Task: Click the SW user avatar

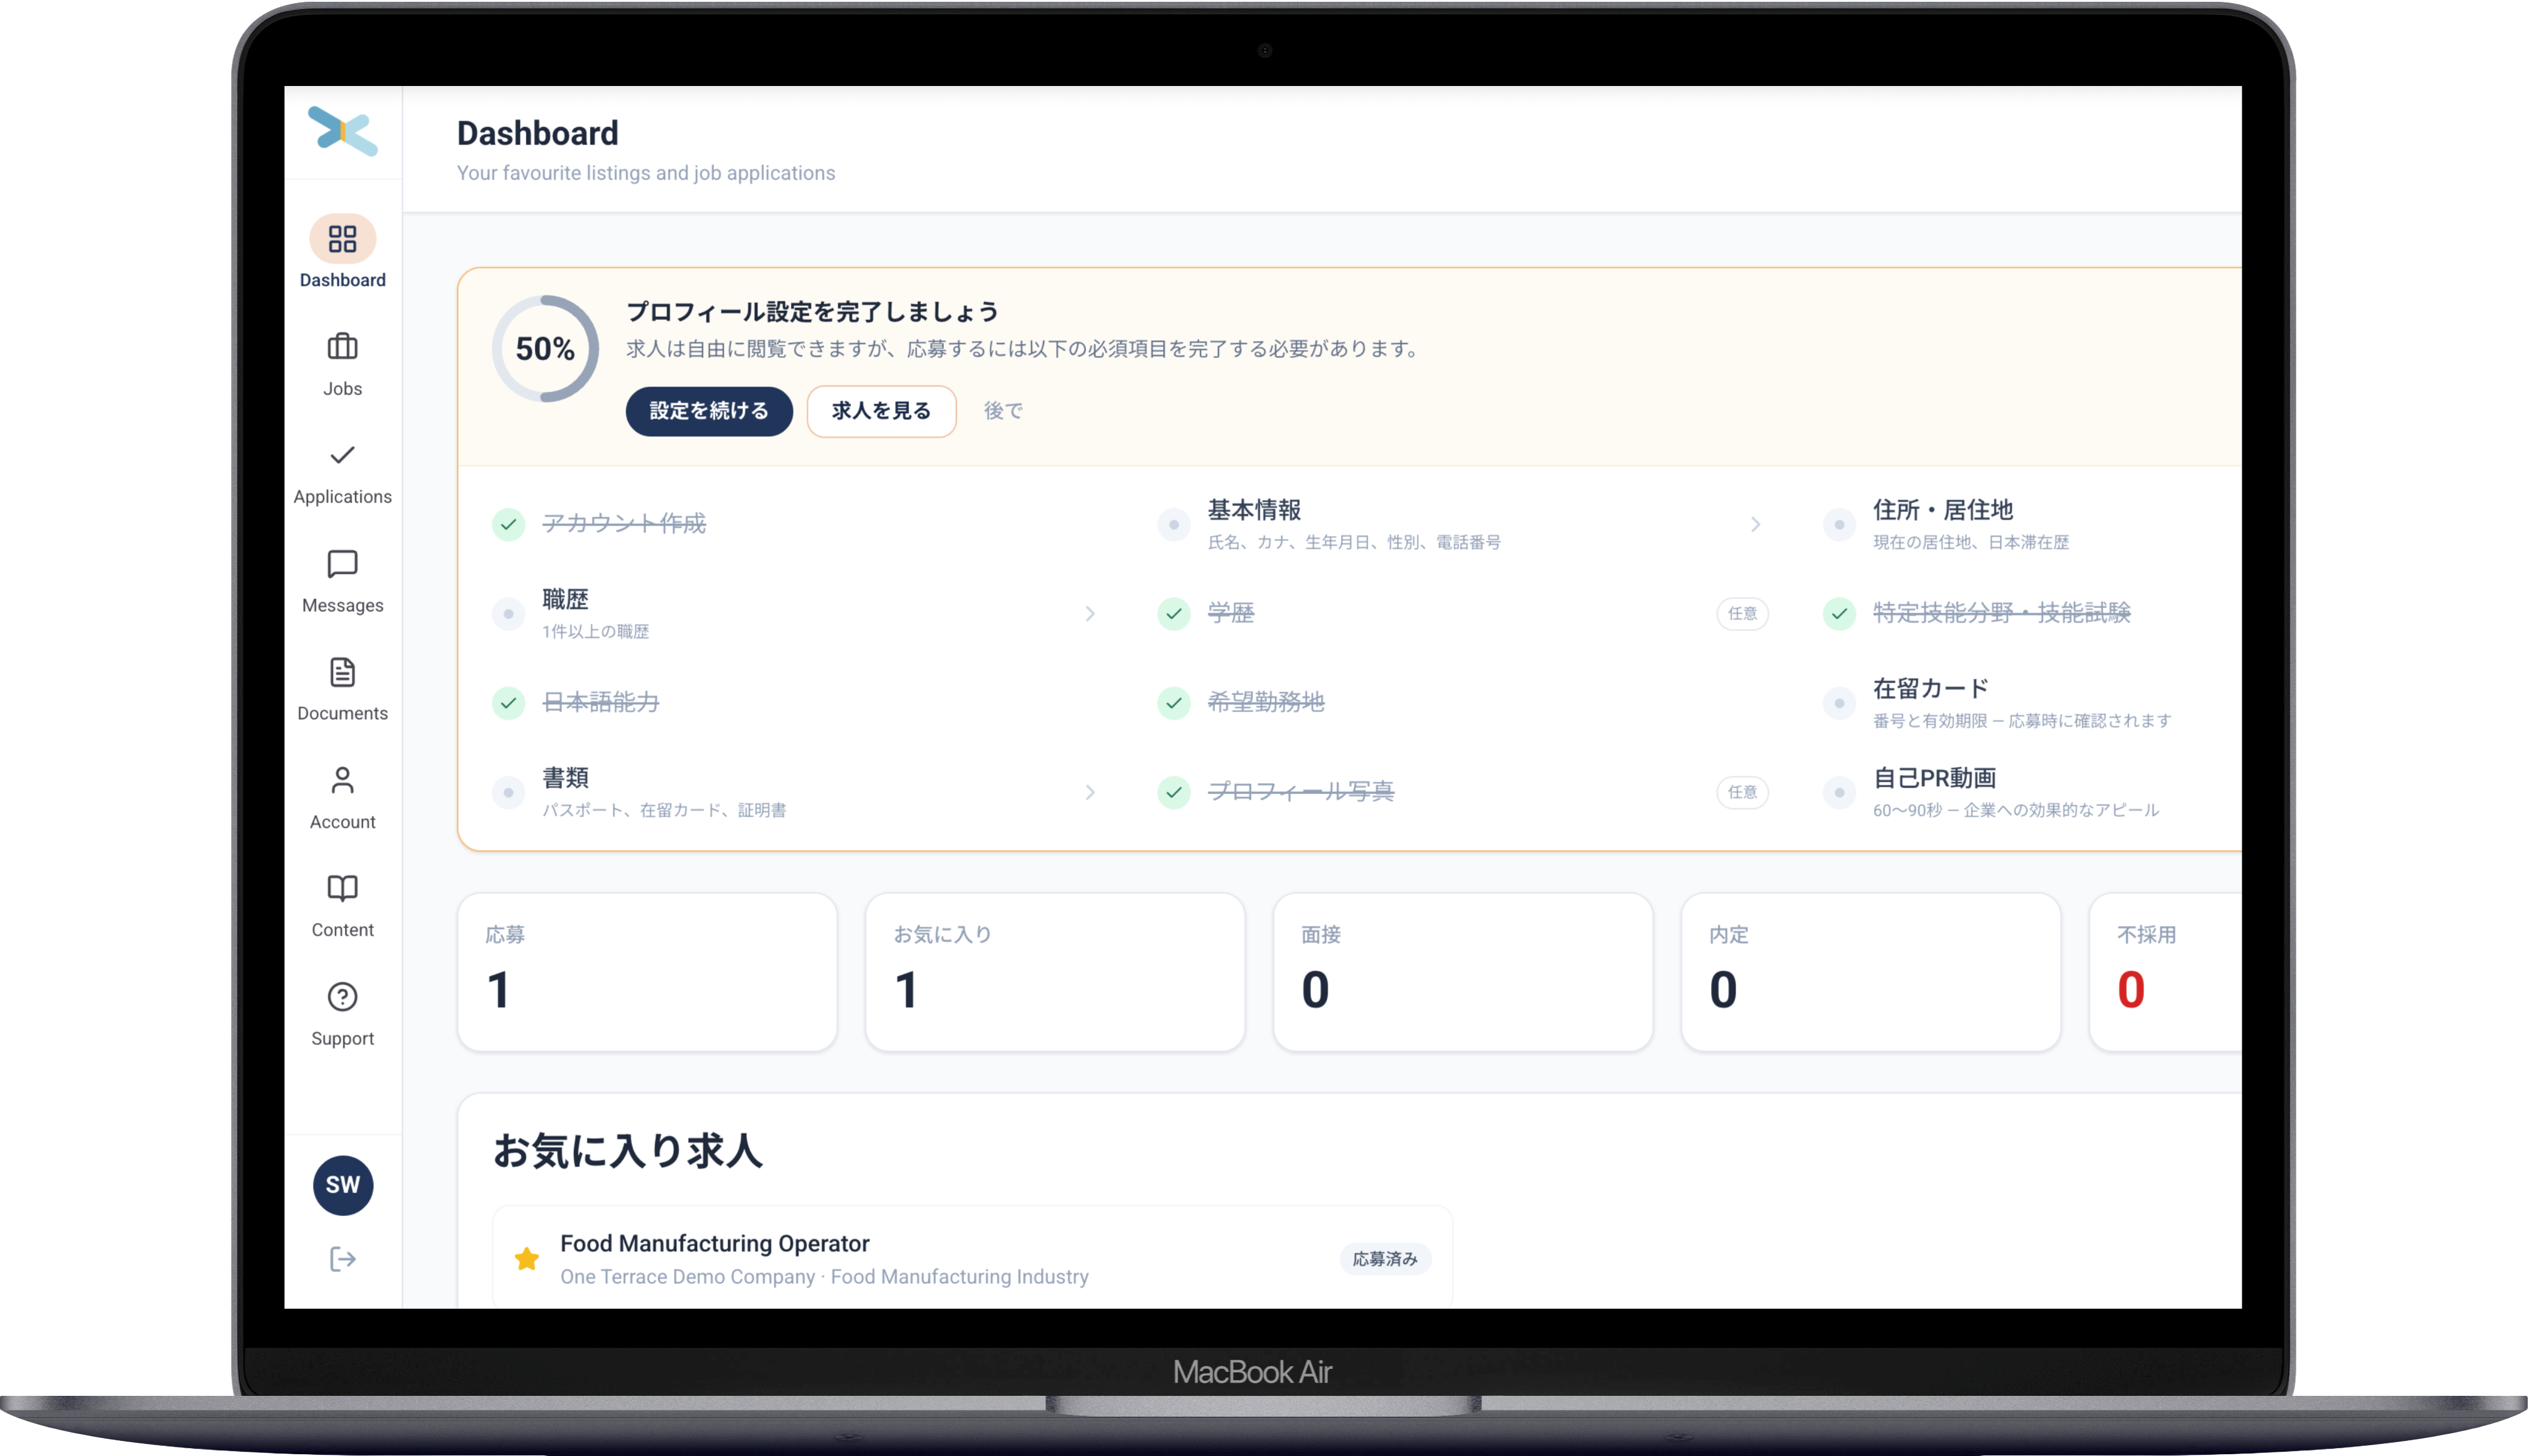Action: [342, 1185]
